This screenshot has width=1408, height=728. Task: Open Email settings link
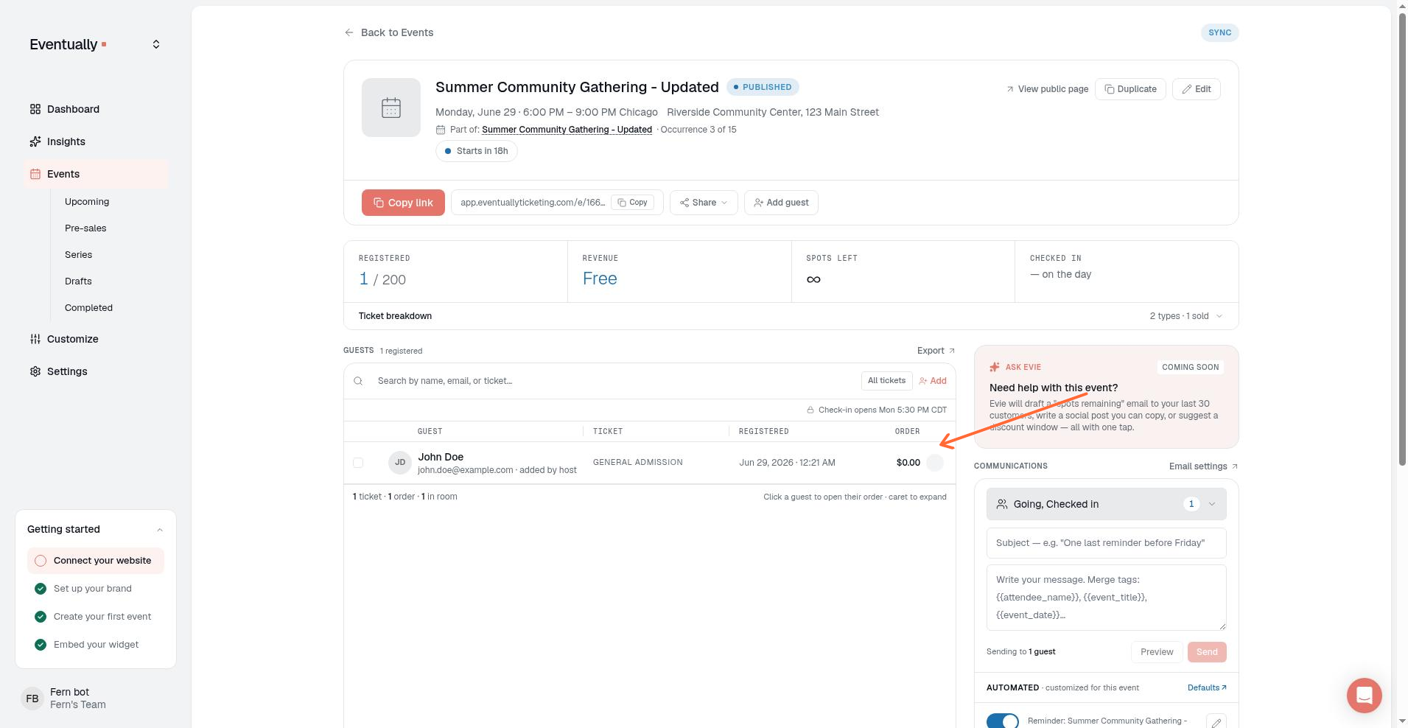click(x=1203, y=466)
